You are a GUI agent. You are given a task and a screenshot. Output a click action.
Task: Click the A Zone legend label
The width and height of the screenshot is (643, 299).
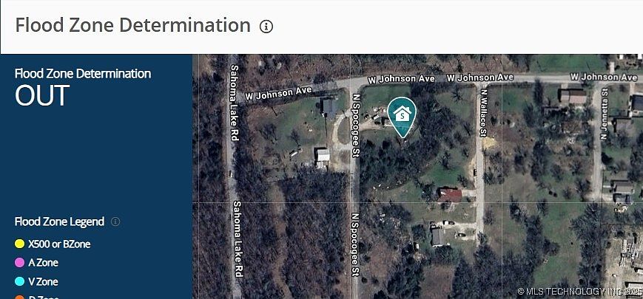point(43,263)
